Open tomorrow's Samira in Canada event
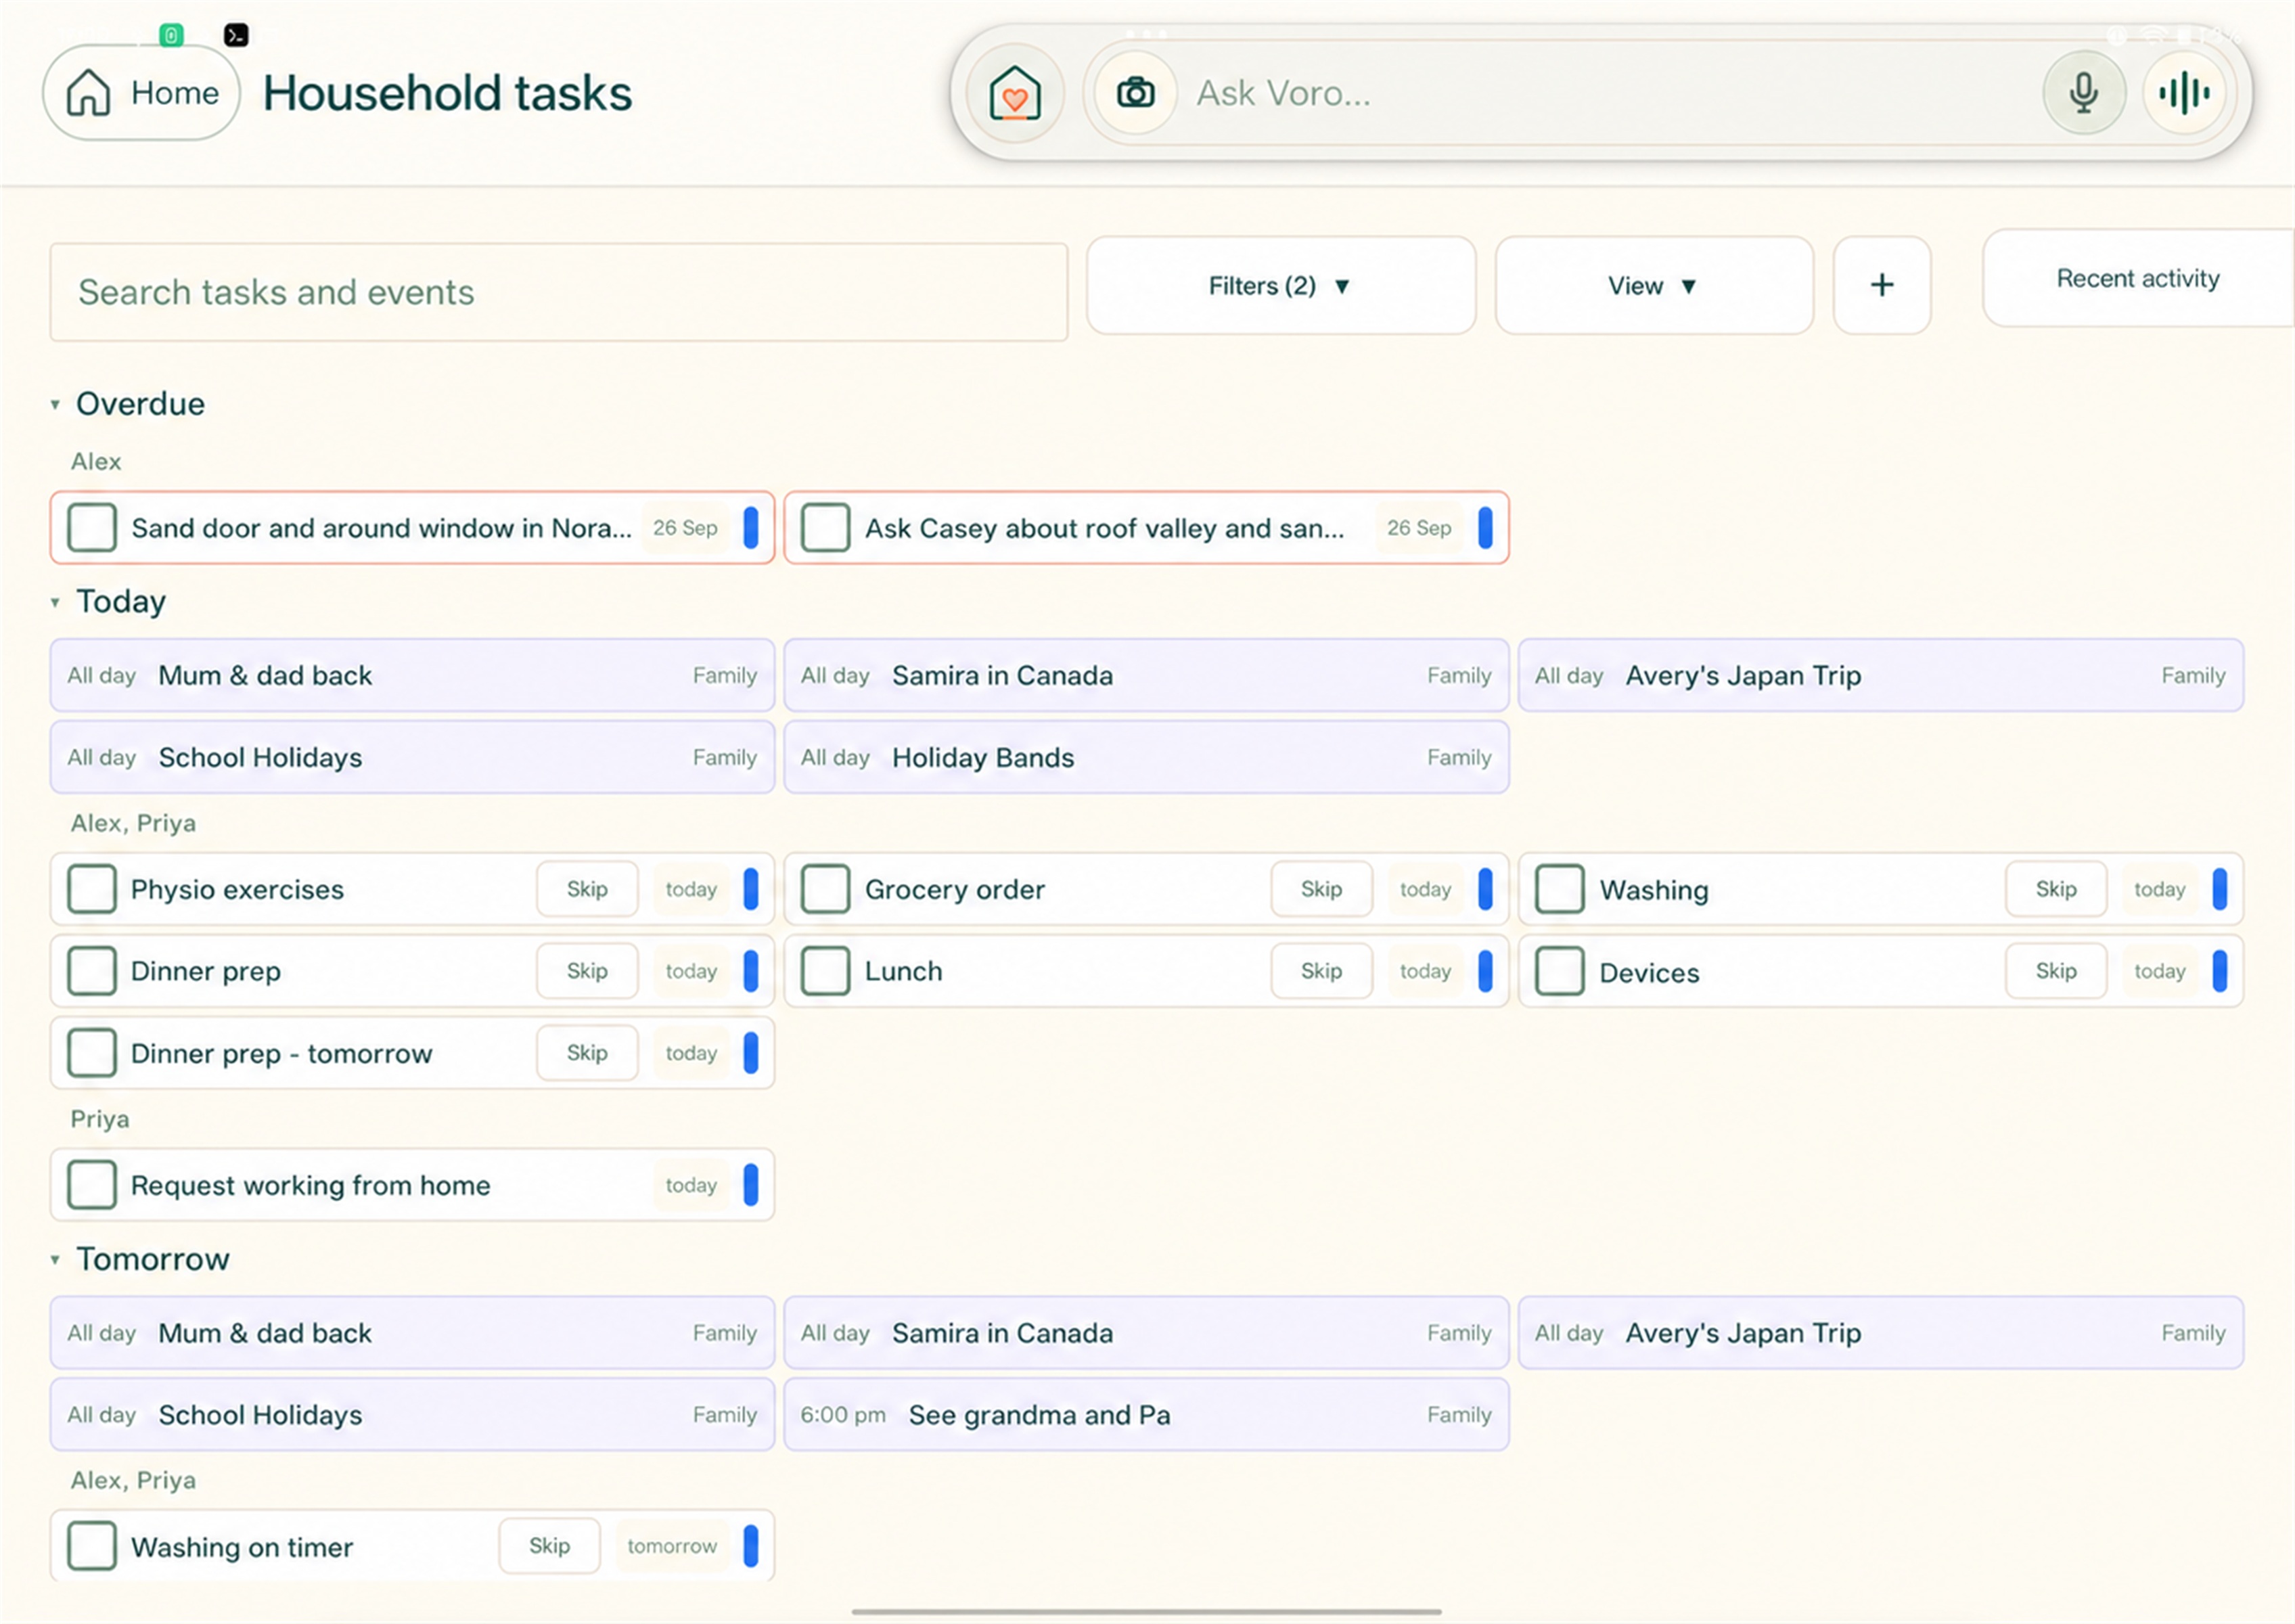 click(x=1146, y=1333)
